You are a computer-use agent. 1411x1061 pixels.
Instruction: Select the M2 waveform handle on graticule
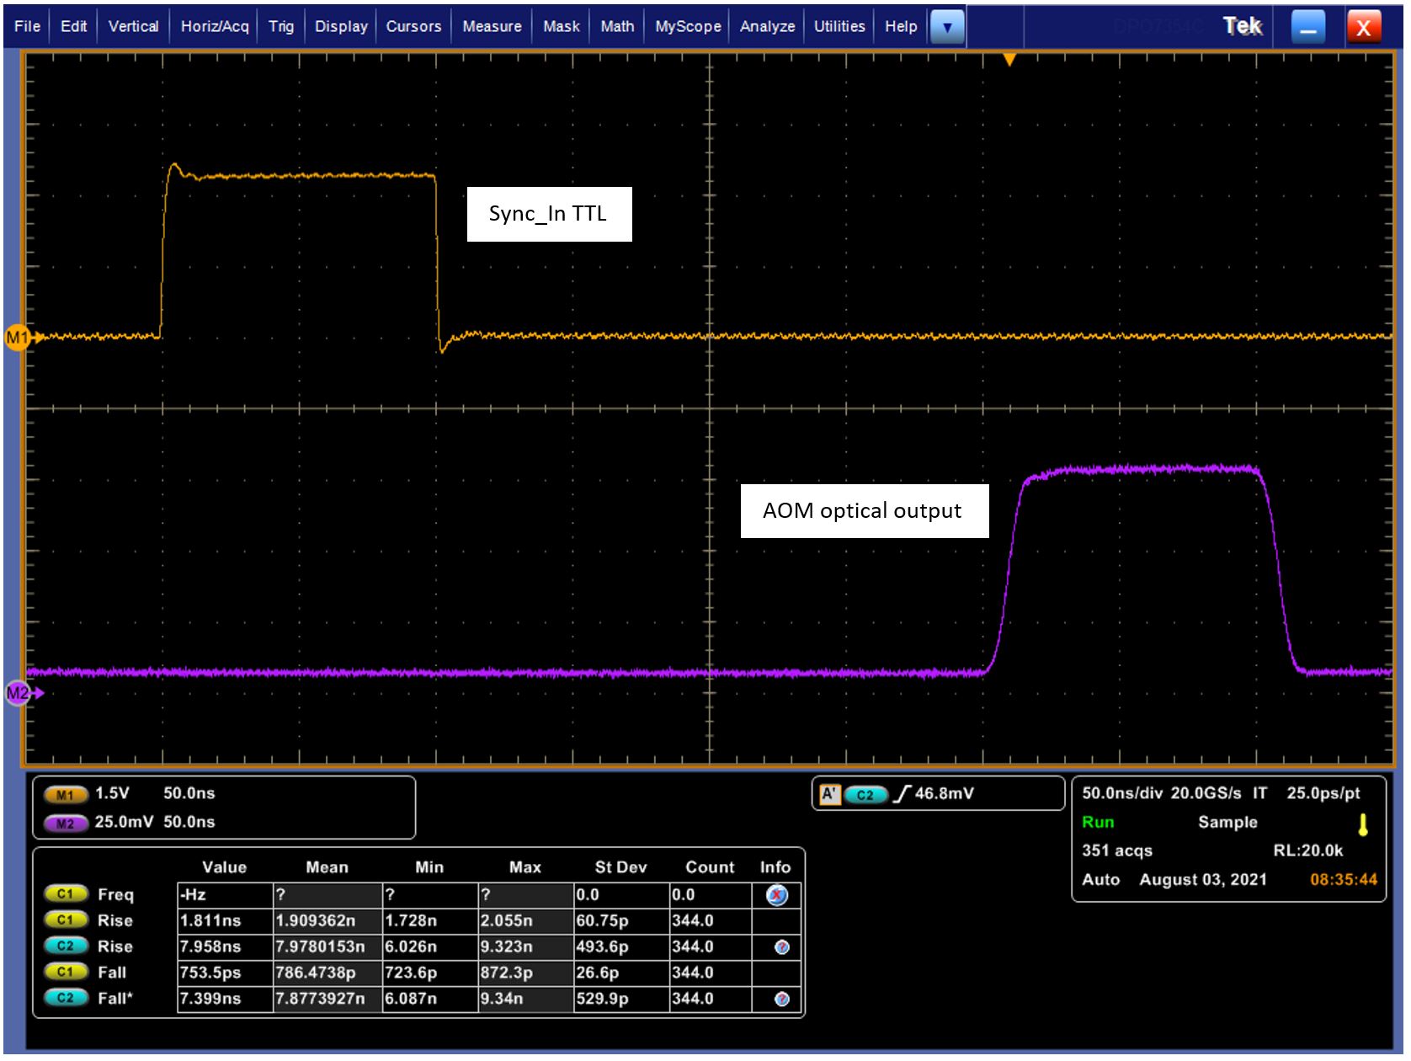click(18, 693)
